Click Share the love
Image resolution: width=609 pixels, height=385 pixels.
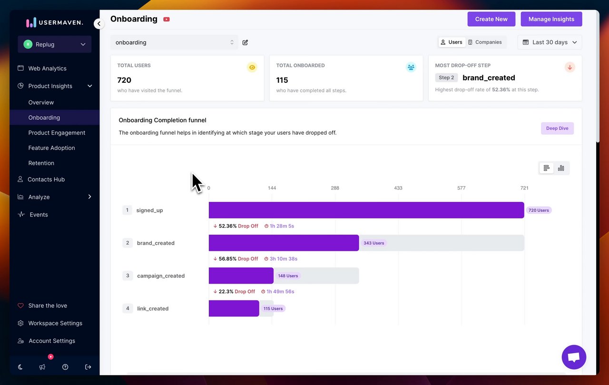[x=48, y=306]
